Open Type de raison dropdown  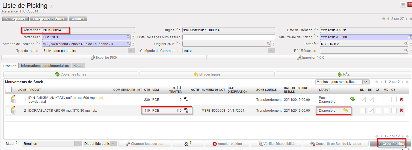tap(131, 51)
